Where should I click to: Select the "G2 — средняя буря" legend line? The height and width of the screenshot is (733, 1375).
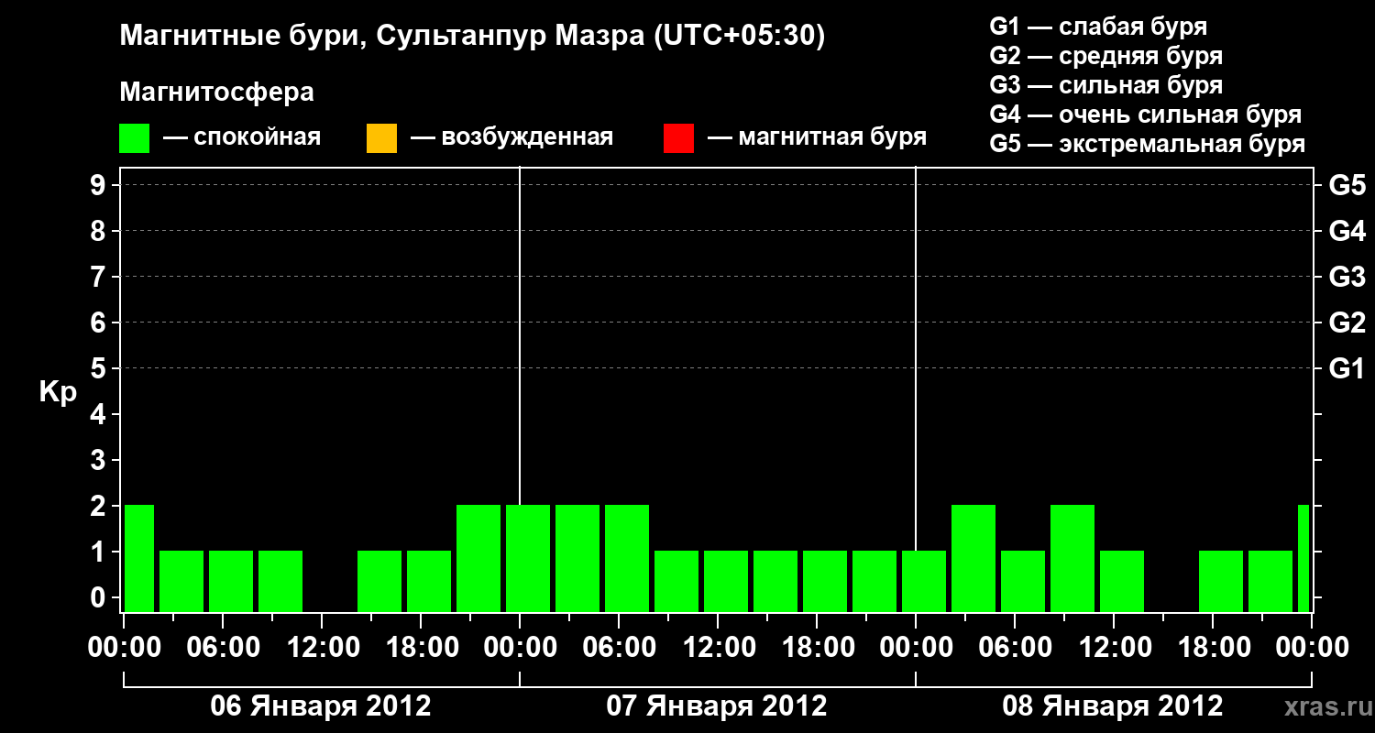point(1106,56)
